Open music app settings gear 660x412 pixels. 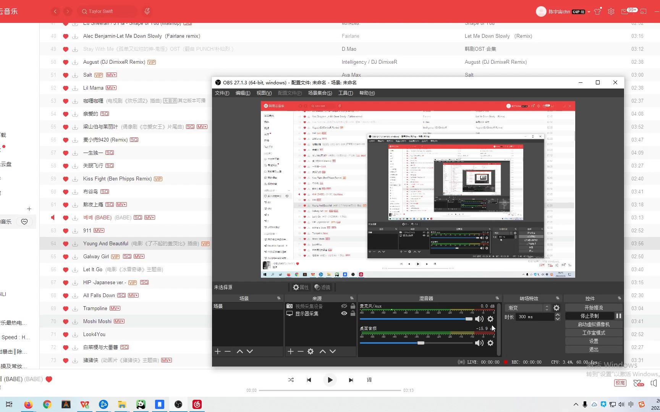coord(611,11)
